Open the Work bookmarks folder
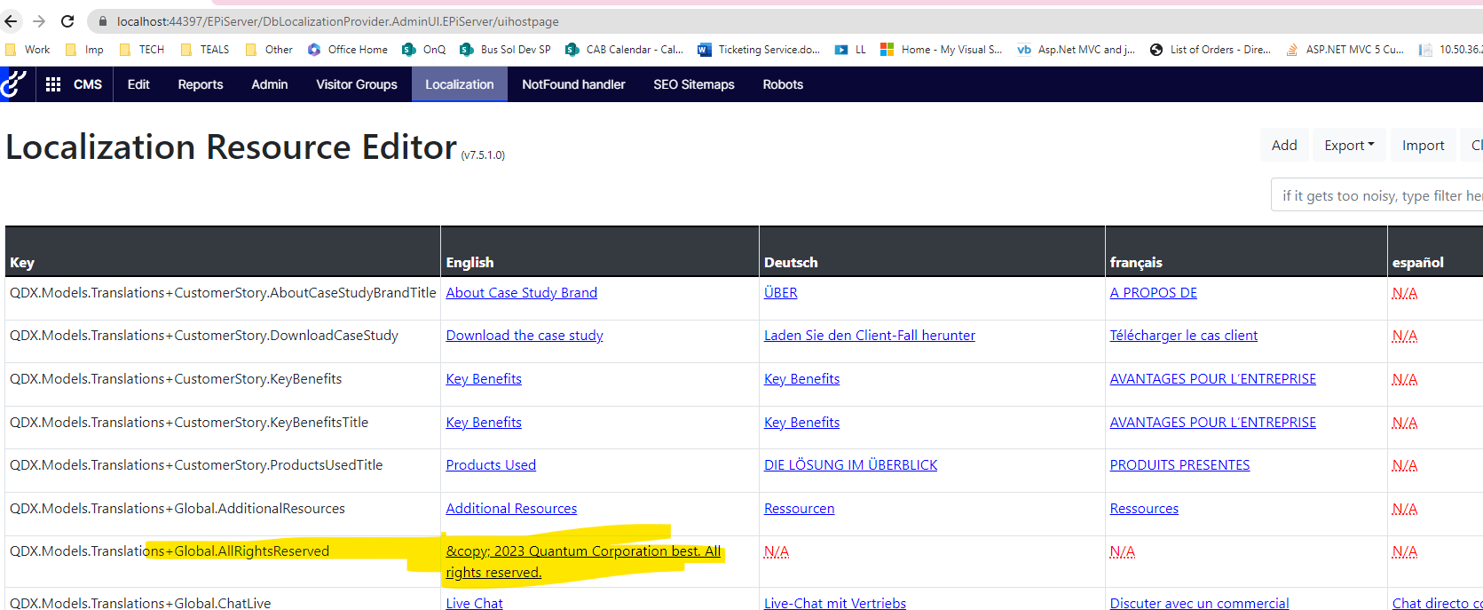 pyautogui.click(x=28, y=50)
